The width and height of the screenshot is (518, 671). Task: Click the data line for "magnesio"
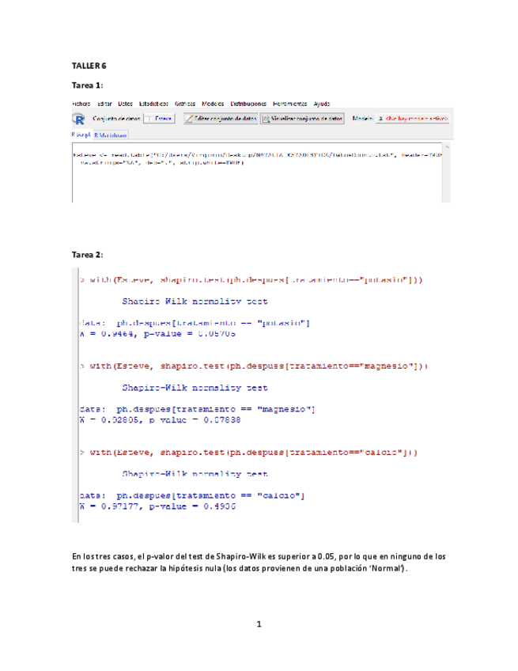197,410
